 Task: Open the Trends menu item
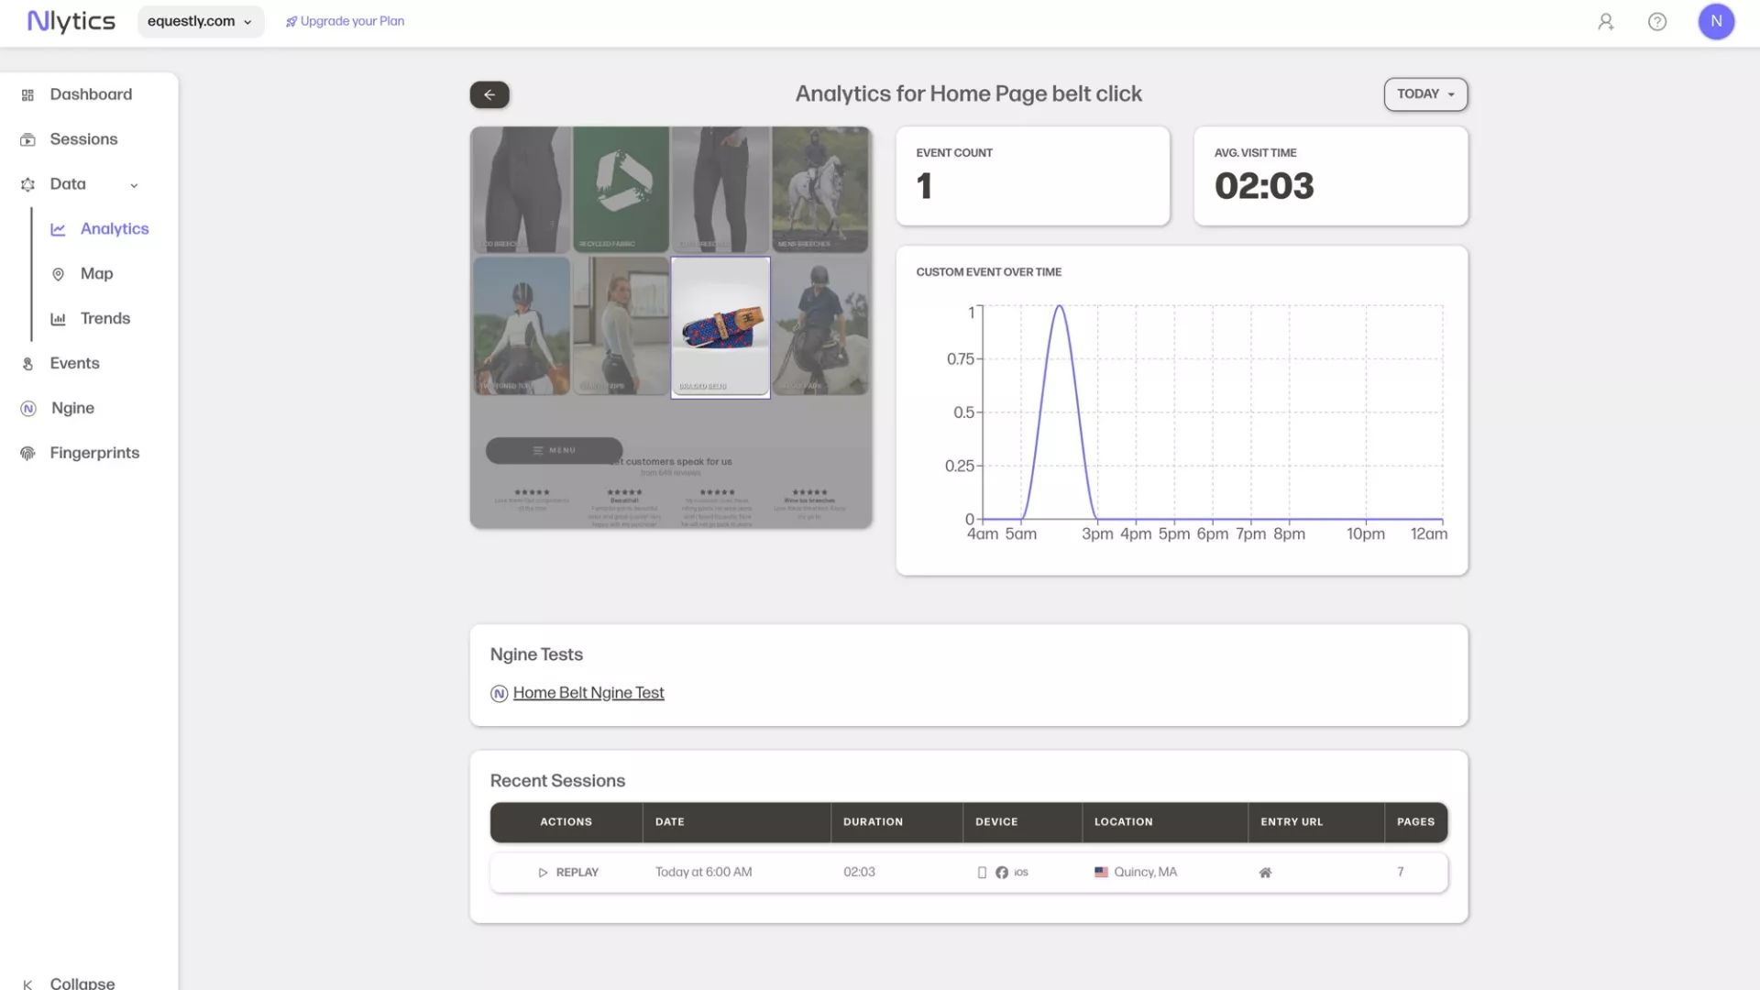coord(104,318)
